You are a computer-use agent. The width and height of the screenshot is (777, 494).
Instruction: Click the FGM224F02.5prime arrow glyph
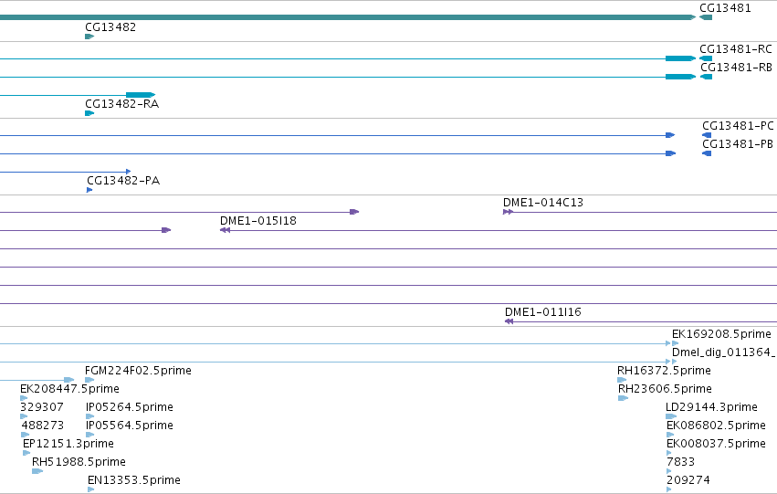pyautogui.click(x=89, y=380)
